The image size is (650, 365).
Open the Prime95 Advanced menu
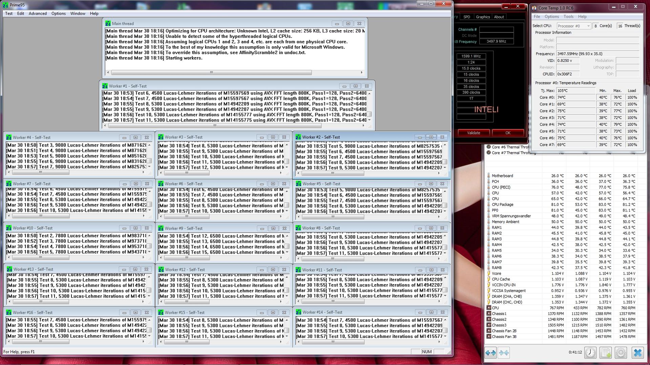pyautogui.click(x=38, y=14)
